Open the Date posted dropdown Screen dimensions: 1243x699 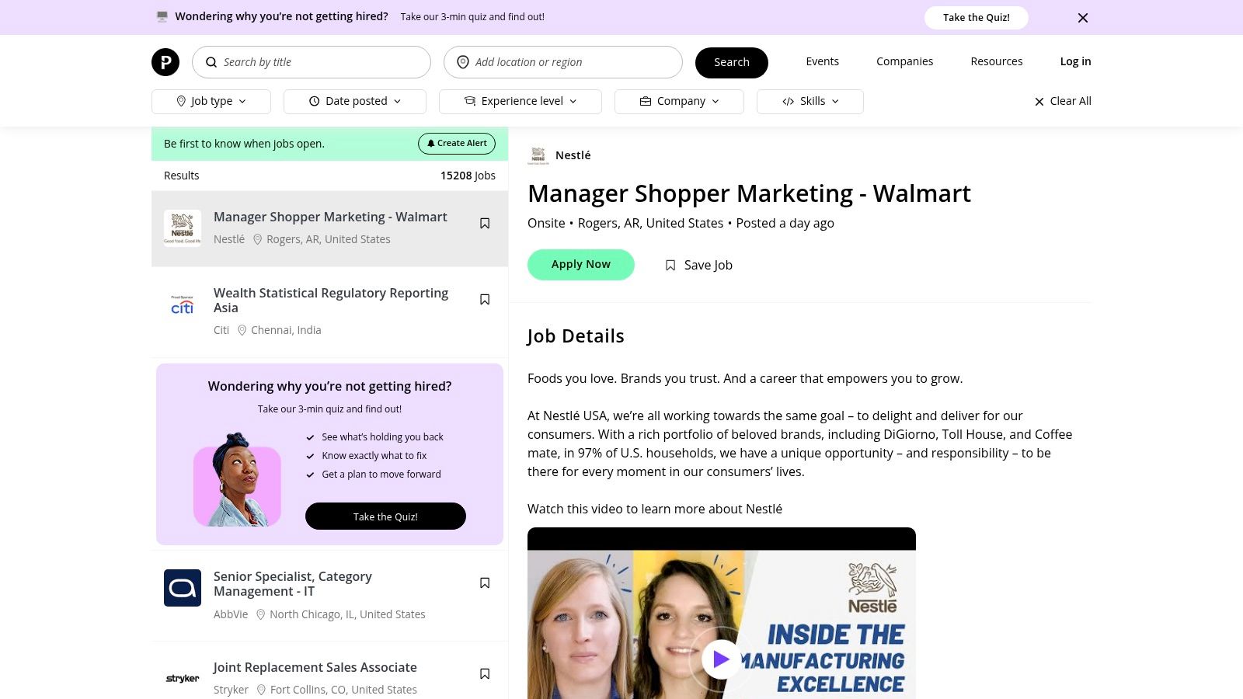[355, 102]
